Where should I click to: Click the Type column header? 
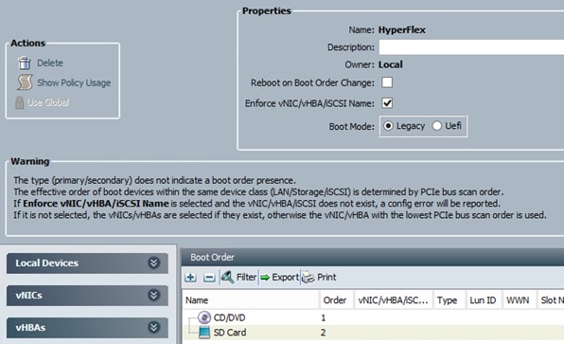[x=449, y=300]
